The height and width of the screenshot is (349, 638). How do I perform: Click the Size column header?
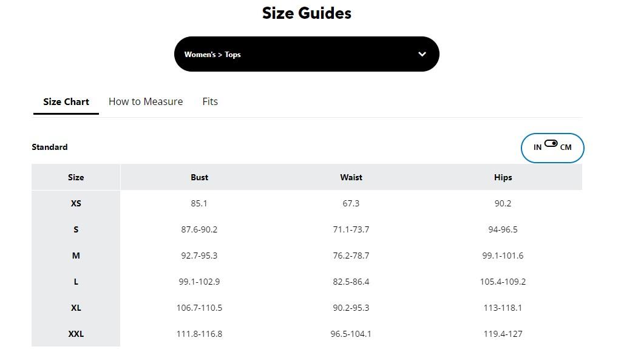76,177
